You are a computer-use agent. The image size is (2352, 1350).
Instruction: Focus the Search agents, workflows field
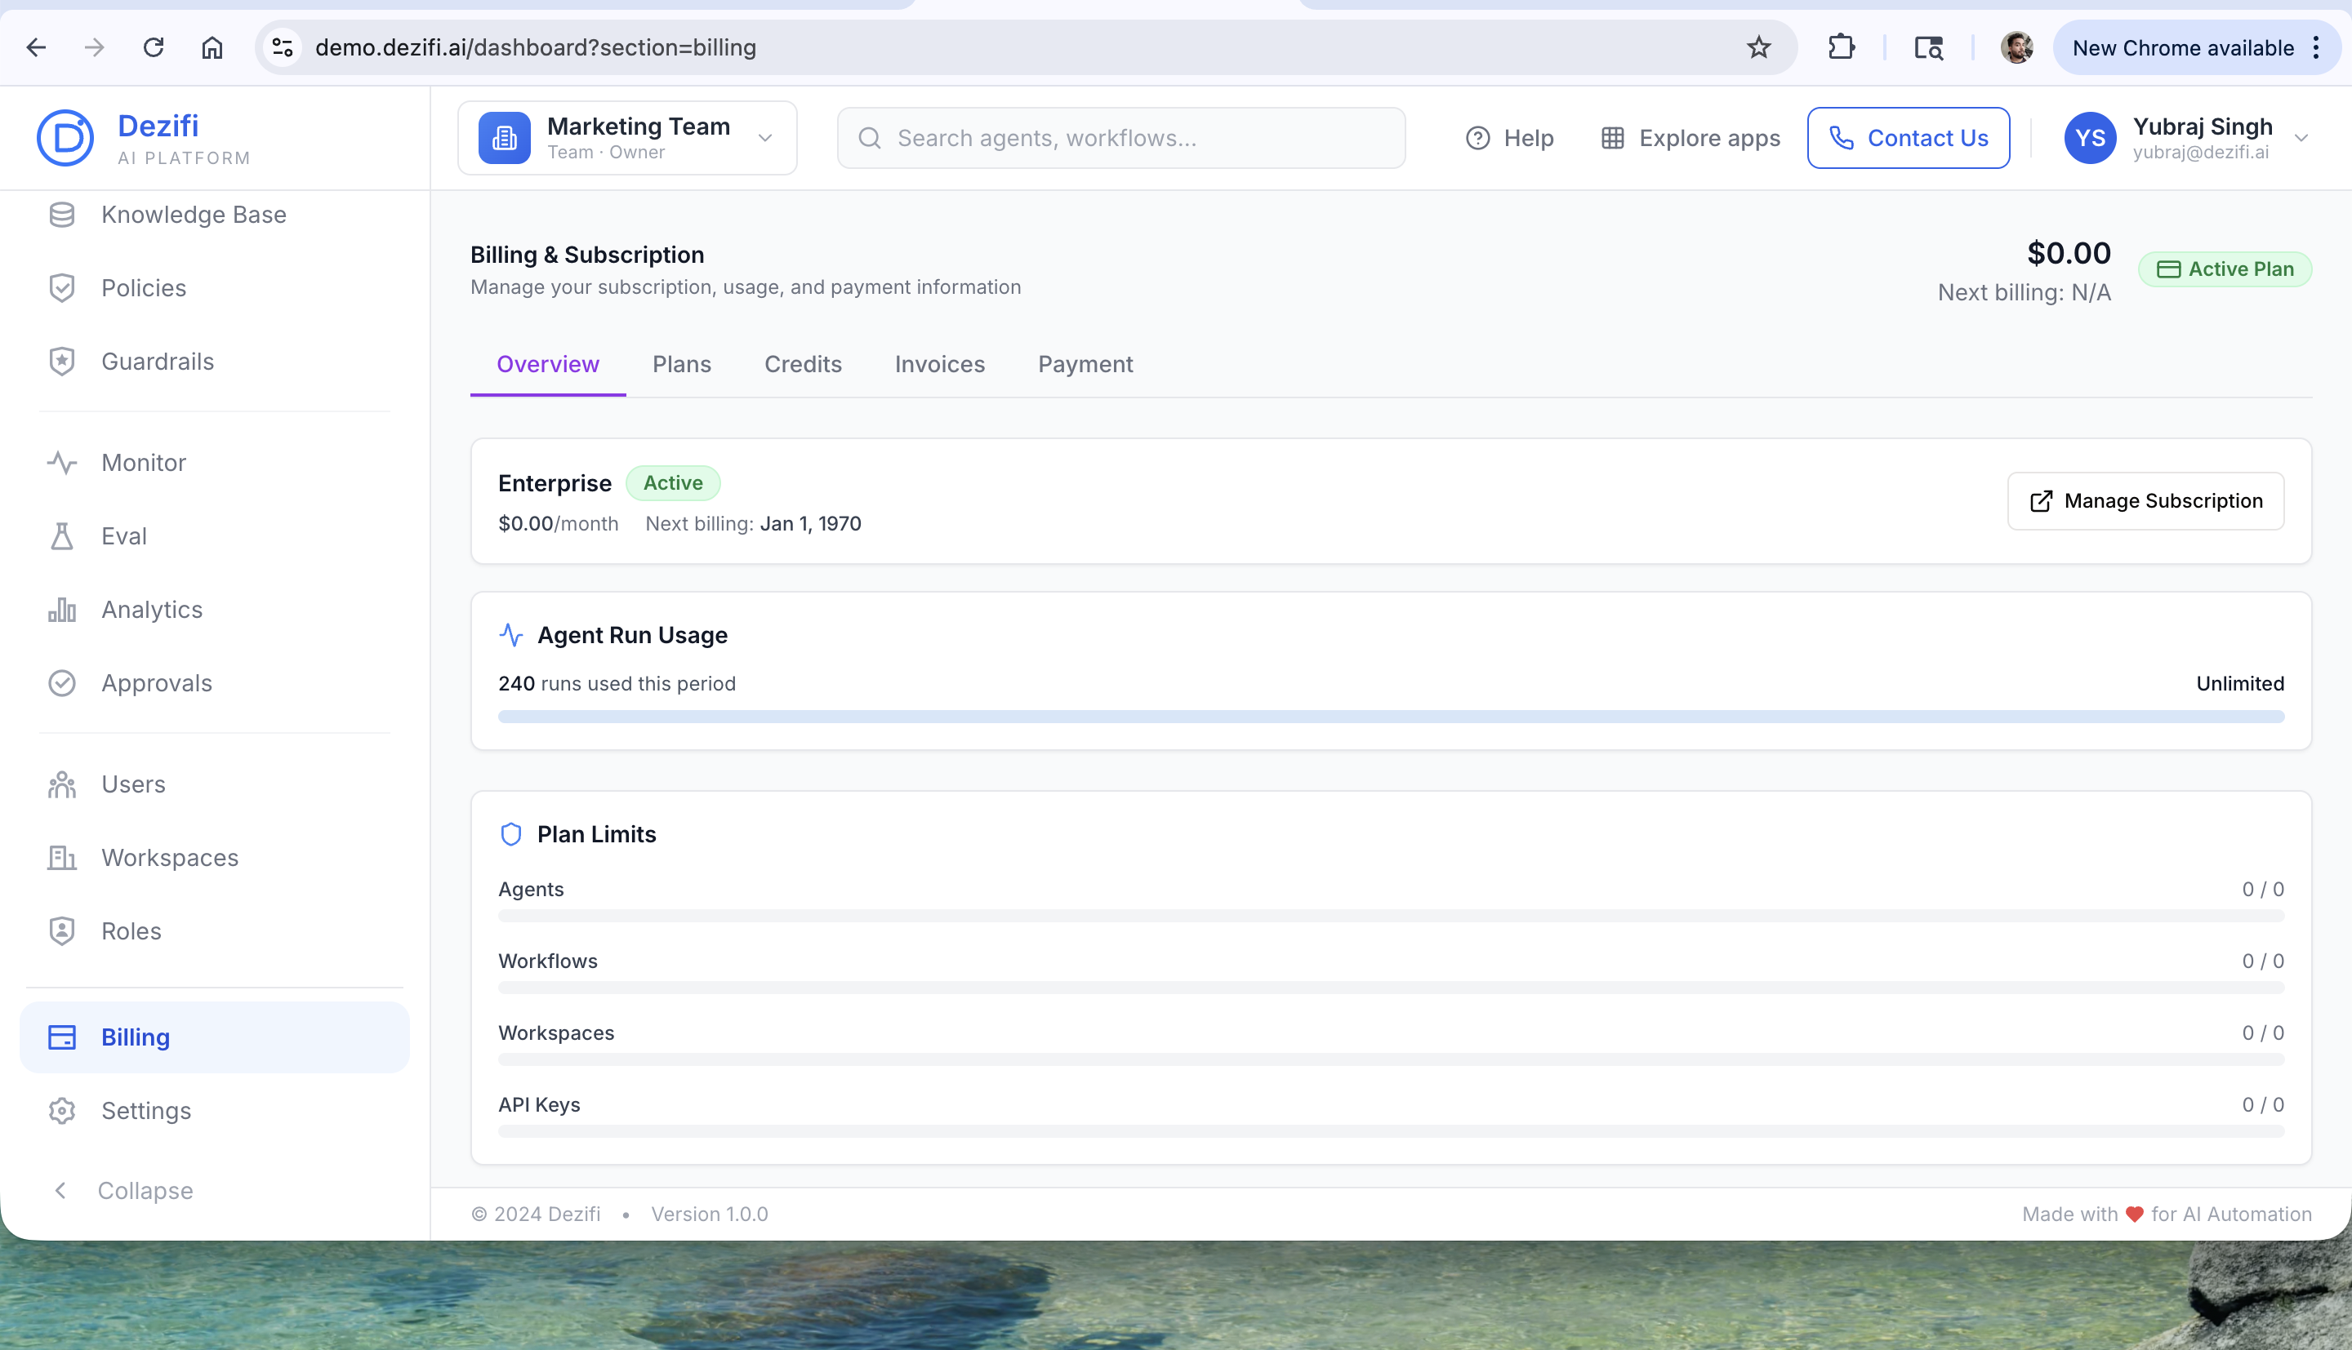coord(1121,138)
